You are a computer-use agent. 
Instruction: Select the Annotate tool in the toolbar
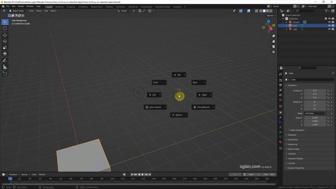click(x=5, y=61)
